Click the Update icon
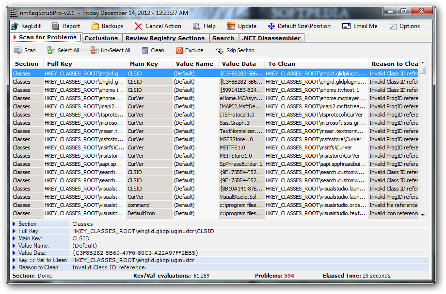 coord(231,27)
